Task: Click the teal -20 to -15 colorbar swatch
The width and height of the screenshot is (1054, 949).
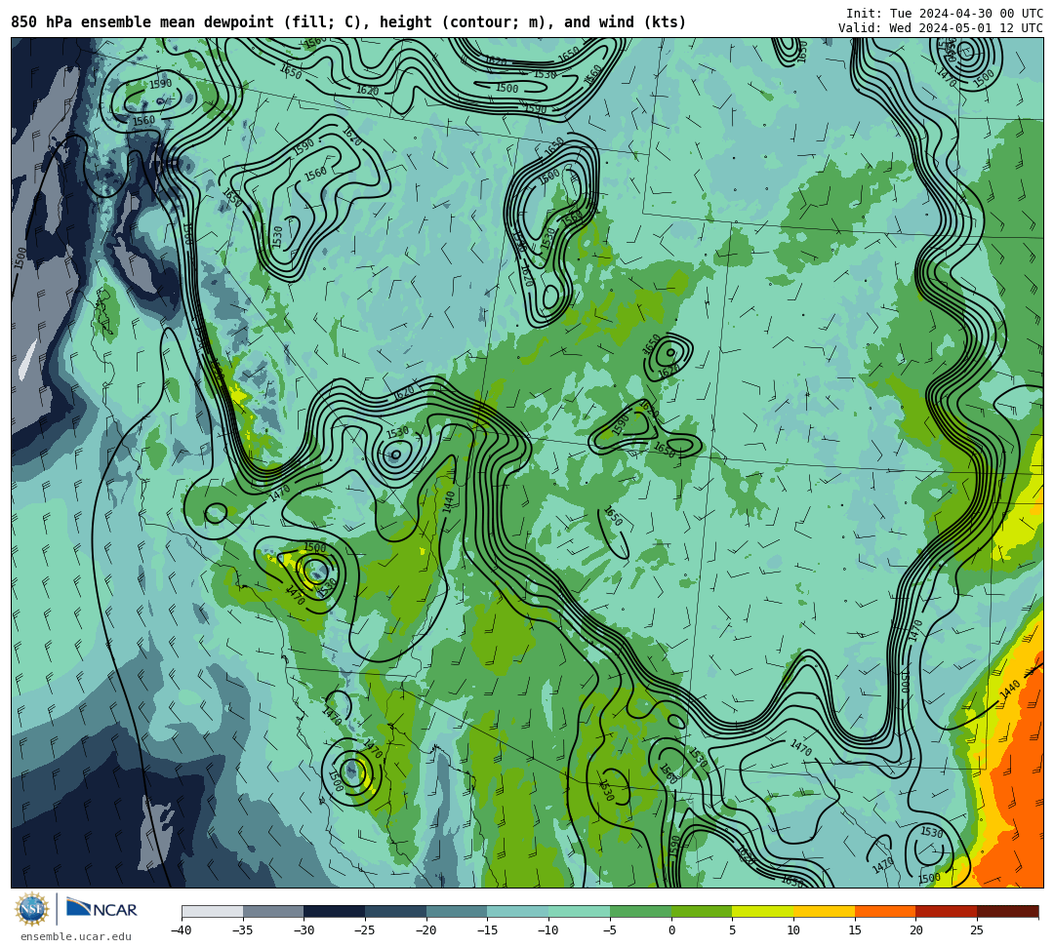Action: pos(457,911)
